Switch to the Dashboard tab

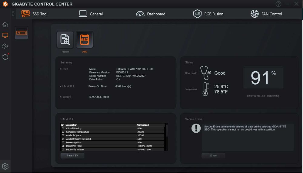[x=151, y=14]
